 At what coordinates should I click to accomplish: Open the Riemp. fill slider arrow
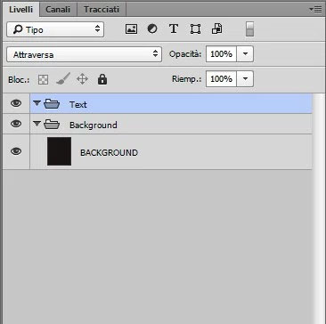coord(245,79)
